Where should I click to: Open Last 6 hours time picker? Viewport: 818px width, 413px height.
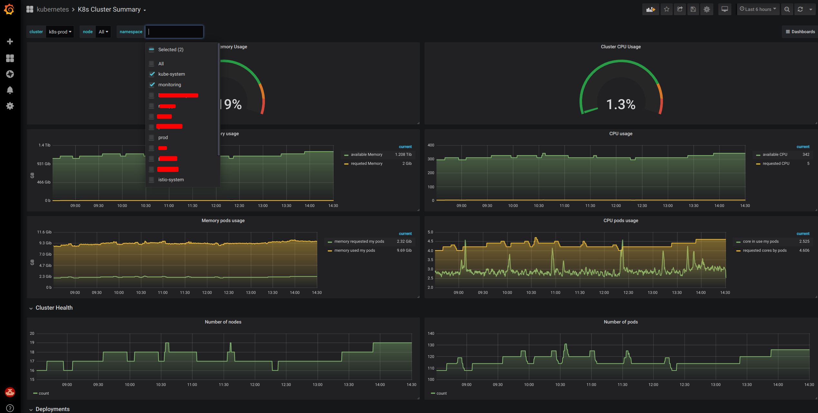click(x=758, y=9)
